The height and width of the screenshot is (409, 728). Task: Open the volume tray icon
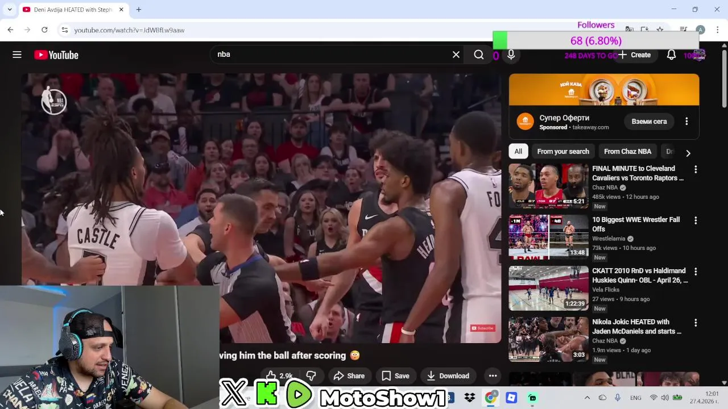pos(665,398)
